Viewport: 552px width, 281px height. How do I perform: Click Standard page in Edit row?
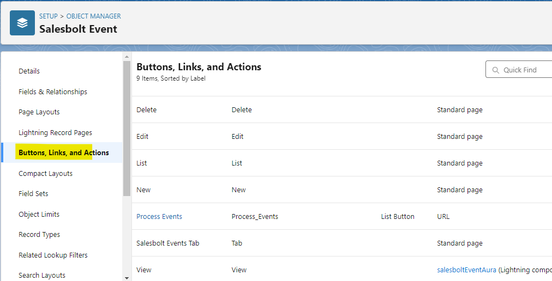(x=460, y=137)
